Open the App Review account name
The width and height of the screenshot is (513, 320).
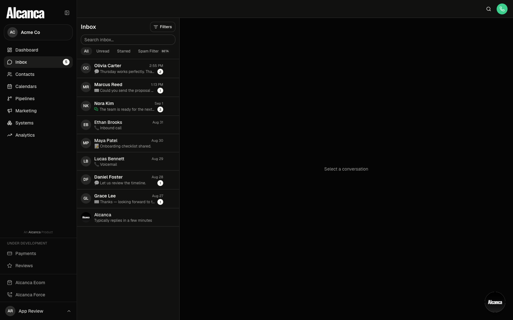31,311
